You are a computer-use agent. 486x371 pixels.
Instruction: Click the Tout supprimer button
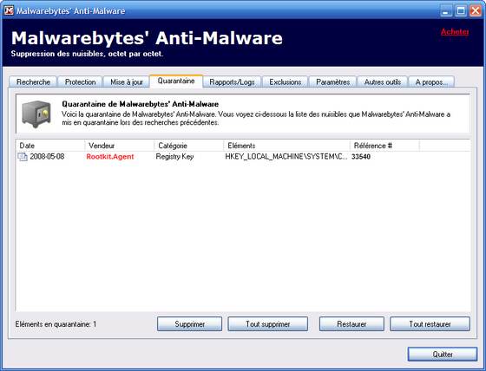268,324
